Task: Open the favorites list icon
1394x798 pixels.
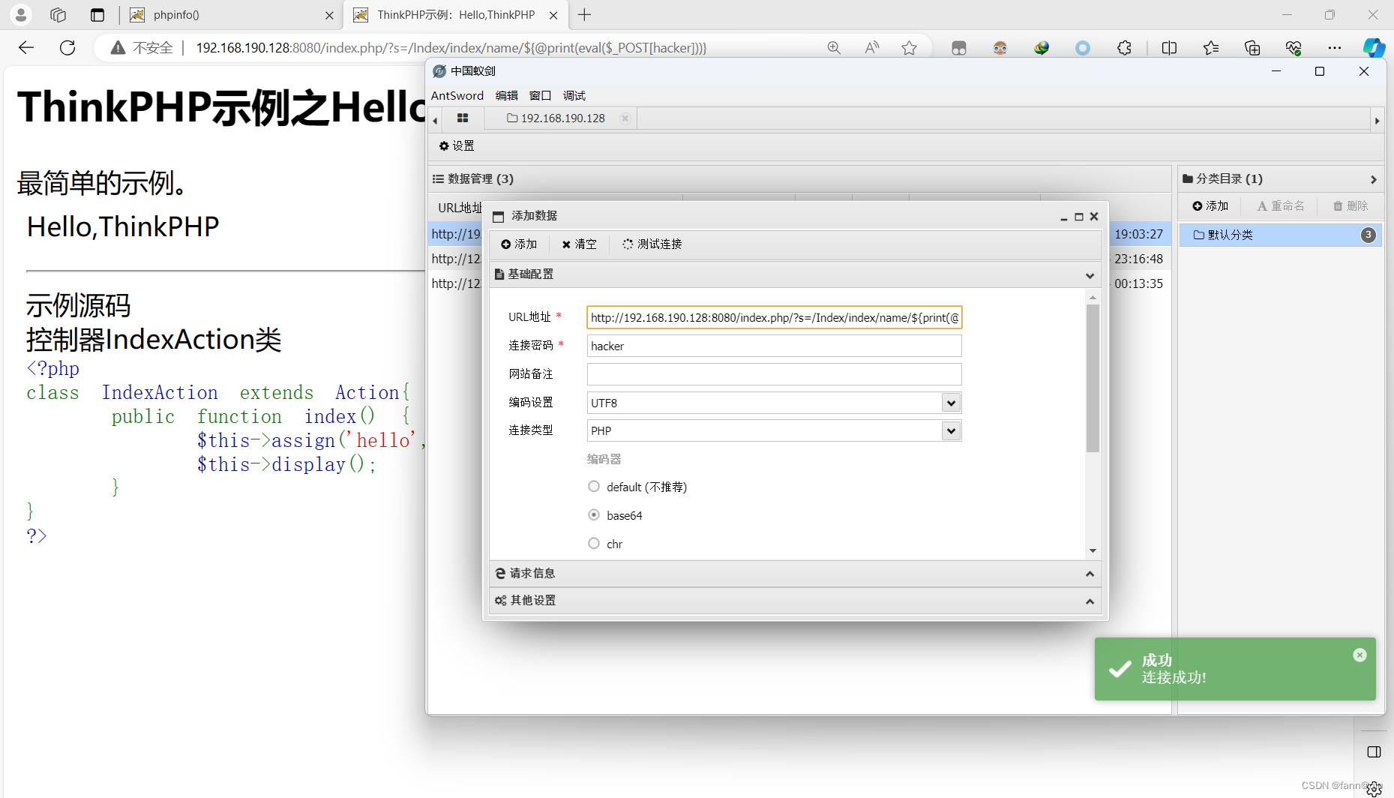Action: [1211, 48]
